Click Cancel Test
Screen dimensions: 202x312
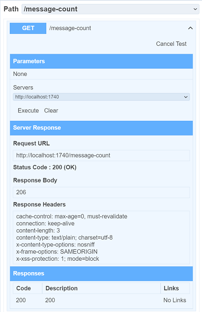(171, 44)
